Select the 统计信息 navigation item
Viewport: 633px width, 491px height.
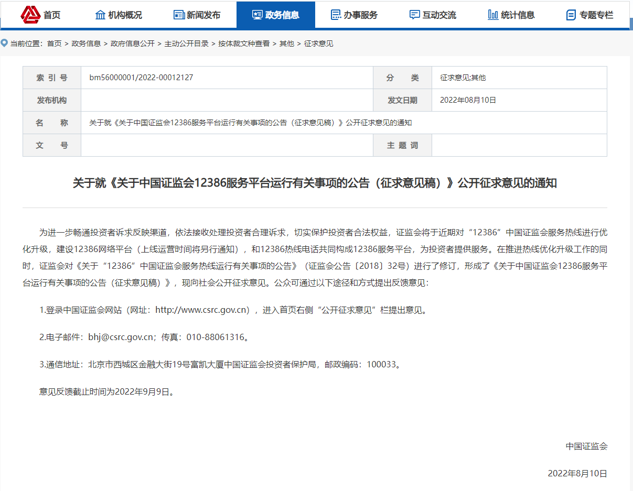pos(518,15)
